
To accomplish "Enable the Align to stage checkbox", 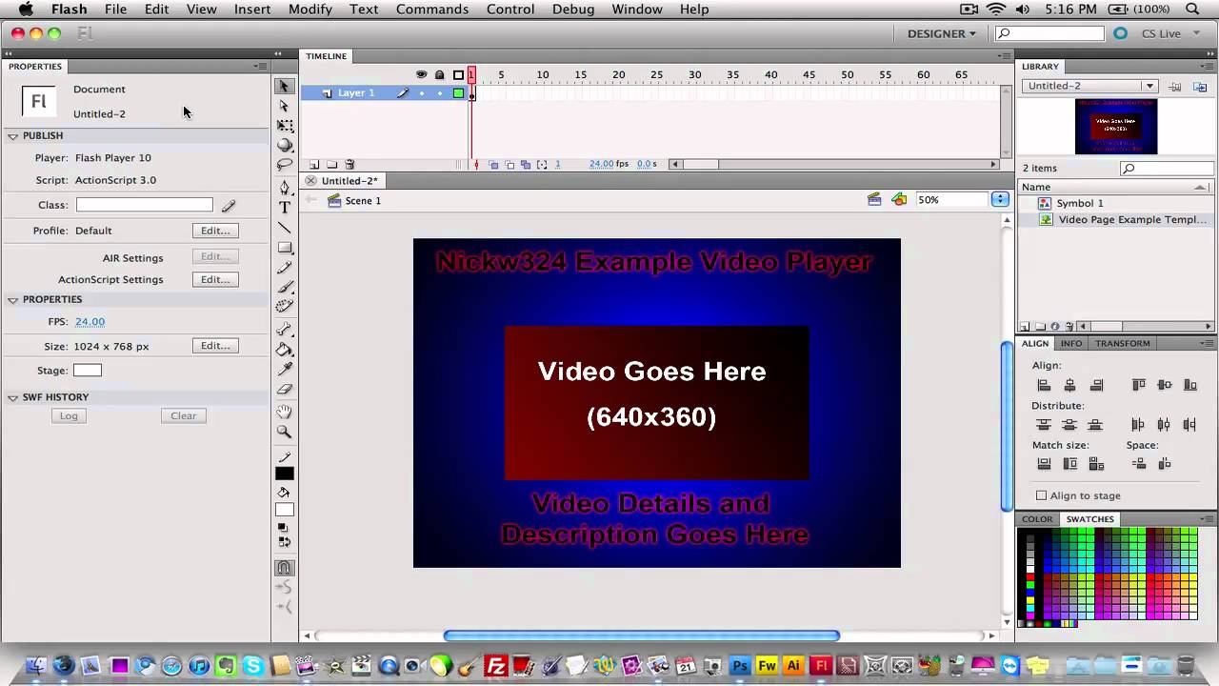I will 1041,495.
